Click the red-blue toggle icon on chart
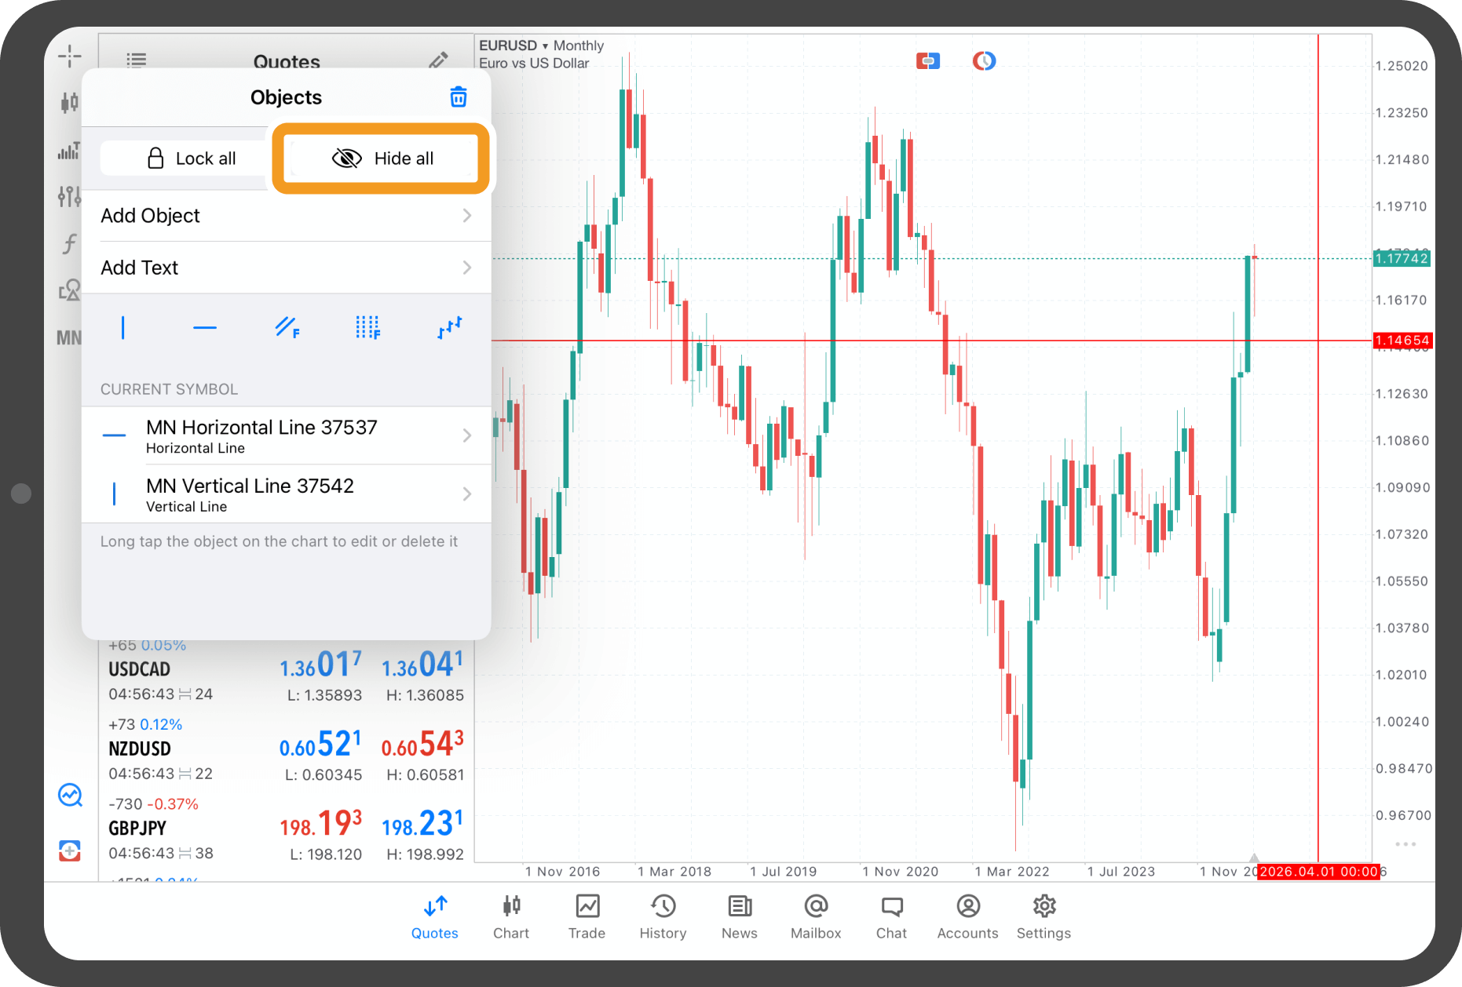This screenshot has width=1462, height=987. [928, 60]
